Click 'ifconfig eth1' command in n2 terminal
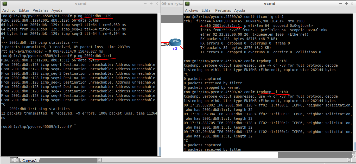 coord(270,17)
